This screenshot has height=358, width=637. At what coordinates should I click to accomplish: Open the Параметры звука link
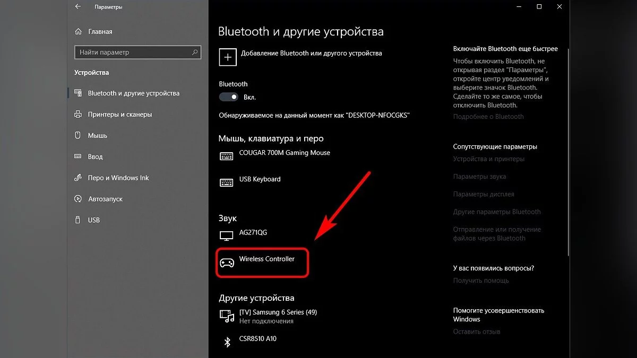pos(479,177)
